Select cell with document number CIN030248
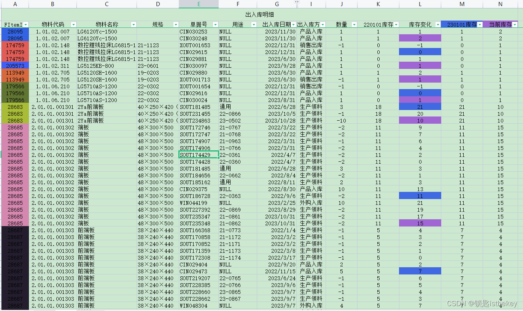The height and width of the screenshot is (311, 523). (199, 38)
